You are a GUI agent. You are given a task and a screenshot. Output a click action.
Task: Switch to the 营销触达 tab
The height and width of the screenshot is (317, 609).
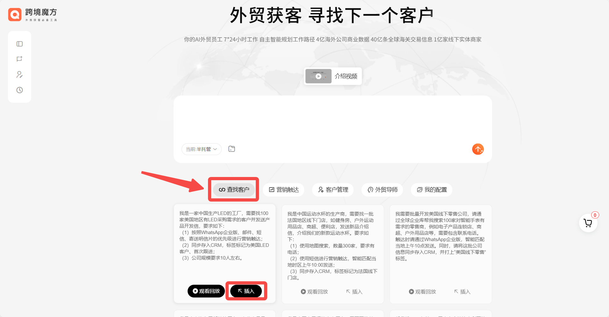point(284,190)
